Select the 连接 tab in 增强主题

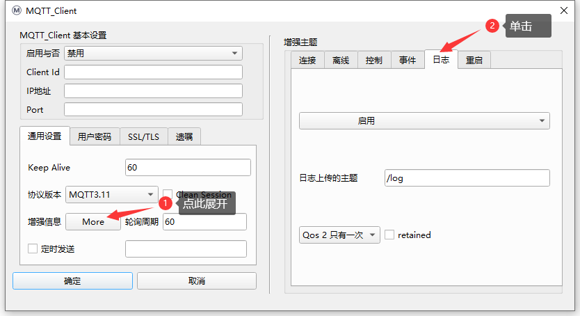pyautogui.click(x=307, y=60)
